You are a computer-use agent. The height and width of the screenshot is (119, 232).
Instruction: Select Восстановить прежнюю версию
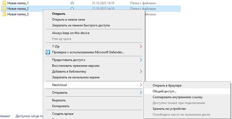click(x=76, y=66)
